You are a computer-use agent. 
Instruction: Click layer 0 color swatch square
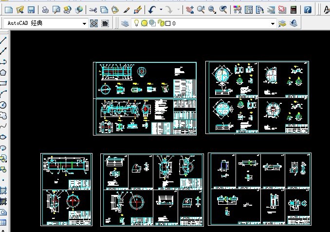(168, 23)
